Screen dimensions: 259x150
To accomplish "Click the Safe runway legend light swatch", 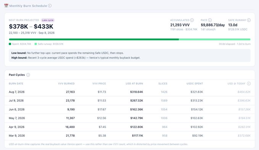I will coord(36,44).
